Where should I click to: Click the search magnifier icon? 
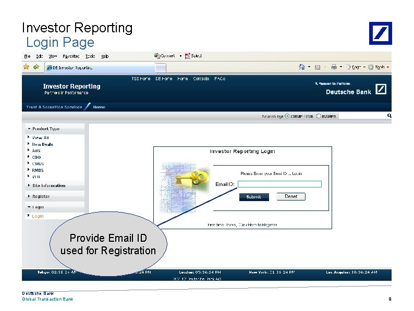click(x=389, y=116)
